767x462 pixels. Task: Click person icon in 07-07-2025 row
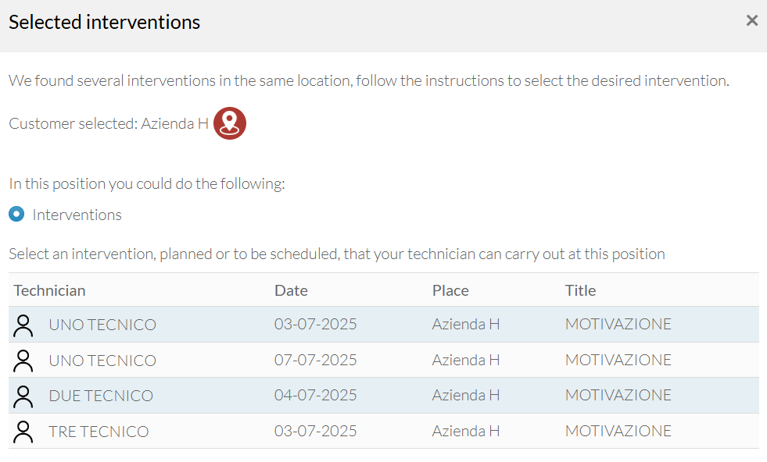[x=23, y=361]
